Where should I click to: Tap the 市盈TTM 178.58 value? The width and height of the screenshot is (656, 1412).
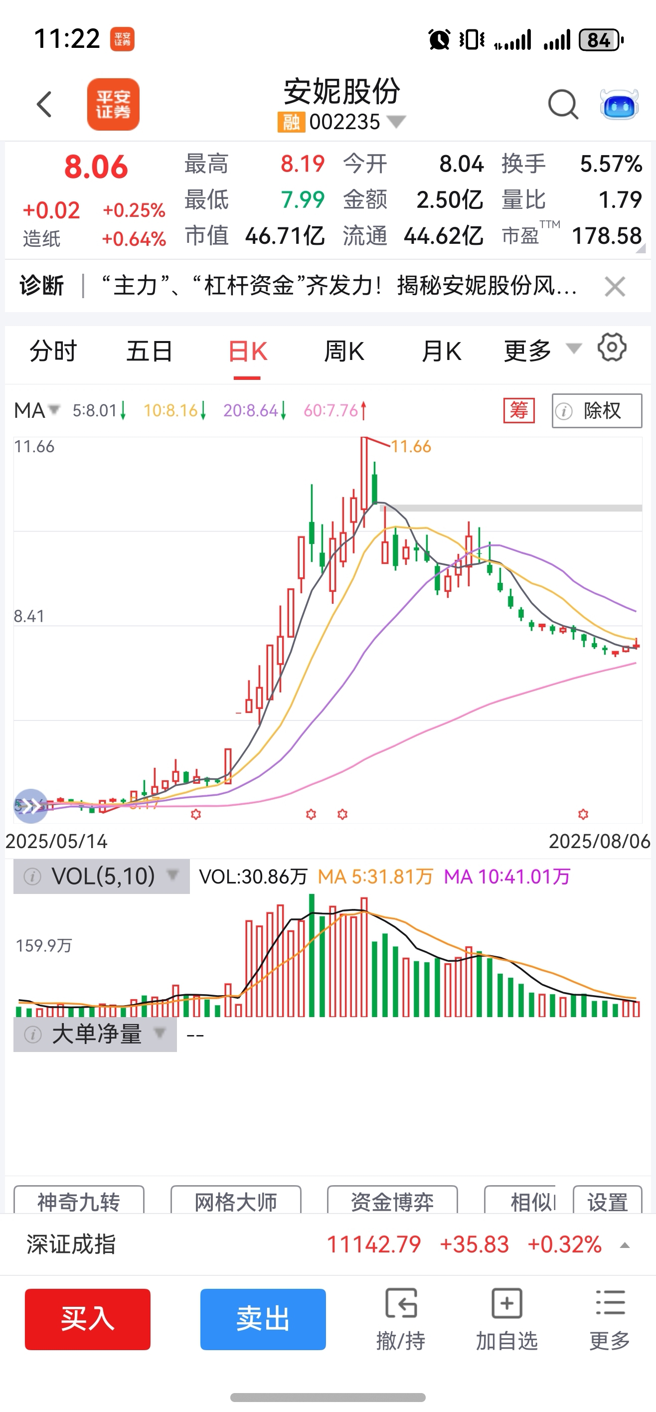pyautogui.click(x=607, y=236)
